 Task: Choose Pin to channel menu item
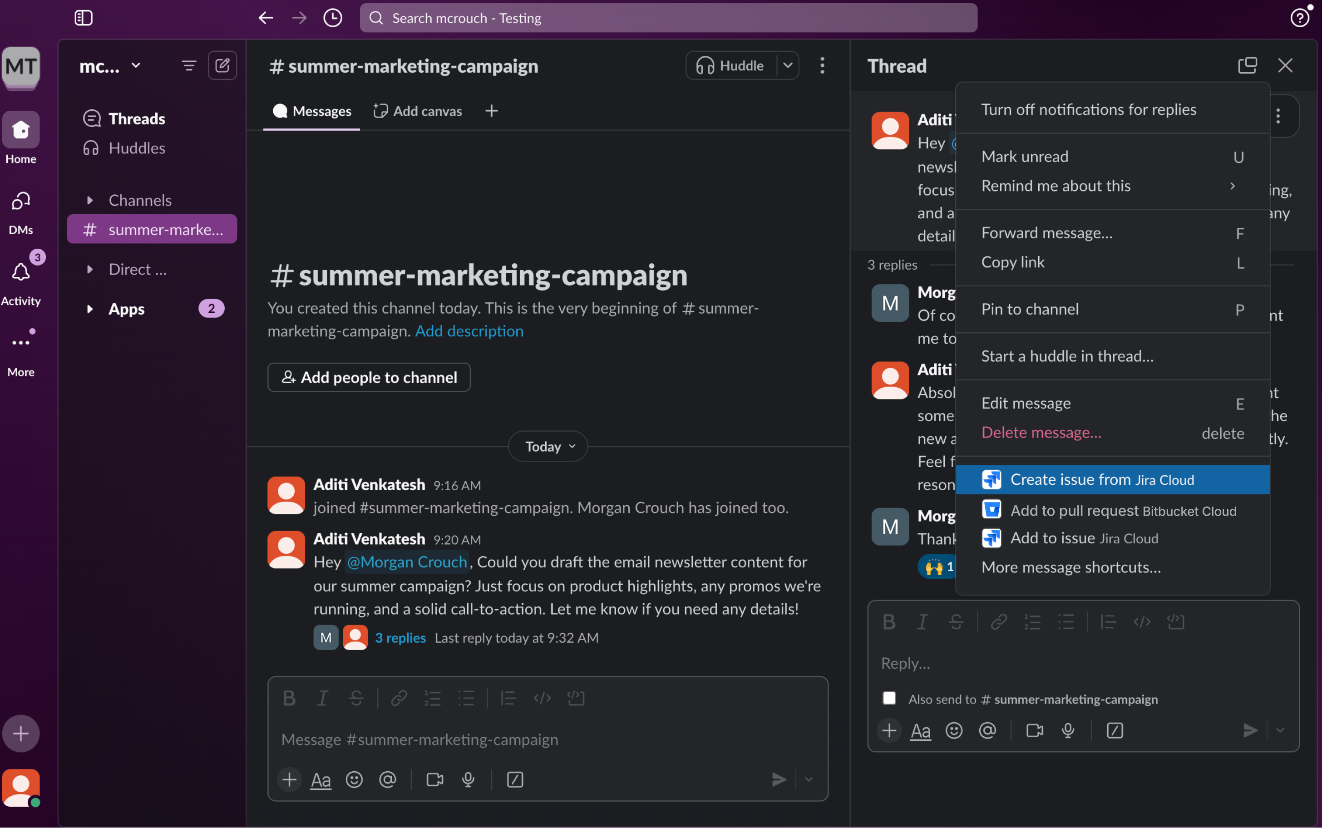1112,310
